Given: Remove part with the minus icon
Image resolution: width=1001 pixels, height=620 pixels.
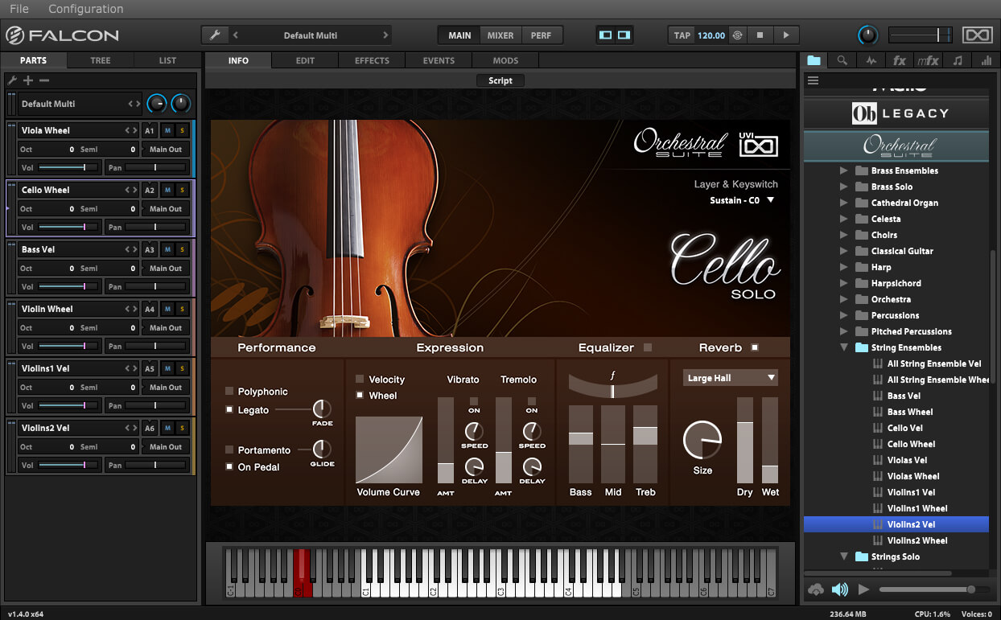Looking at the screenshot, I should (44, 80).
